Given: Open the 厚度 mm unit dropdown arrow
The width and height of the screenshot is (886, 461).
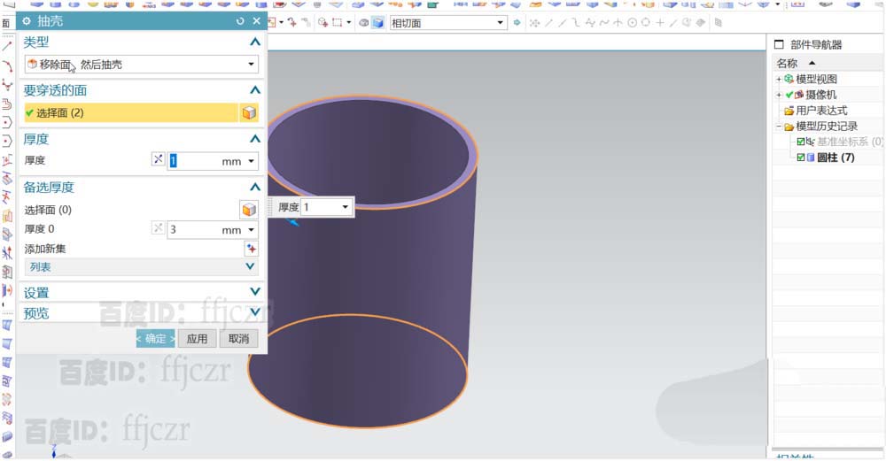Looking at the screenshot, I should (x=252, y=161).
